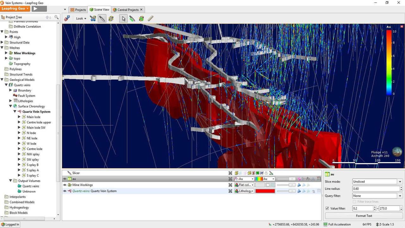Open the Leapfrog Geo main menu

[15, 9]
